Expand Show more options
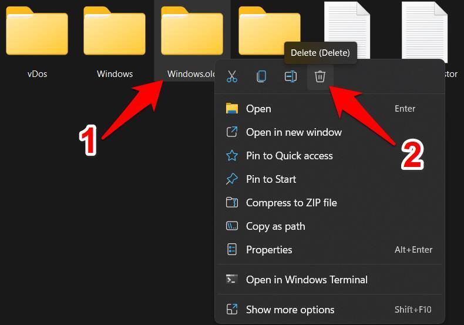464x325 pixels. point(290,310)
